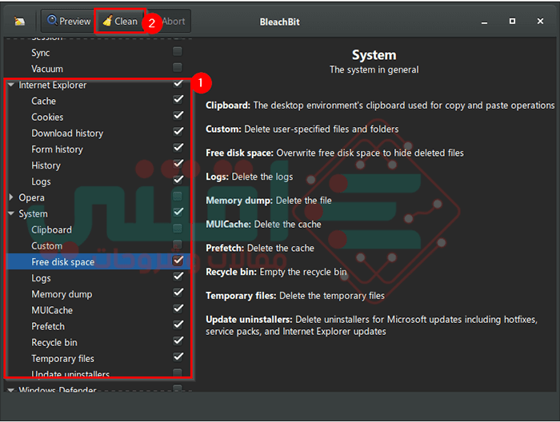Toggle the System group checkbox
560x422 pixels.
coord(178,213)
